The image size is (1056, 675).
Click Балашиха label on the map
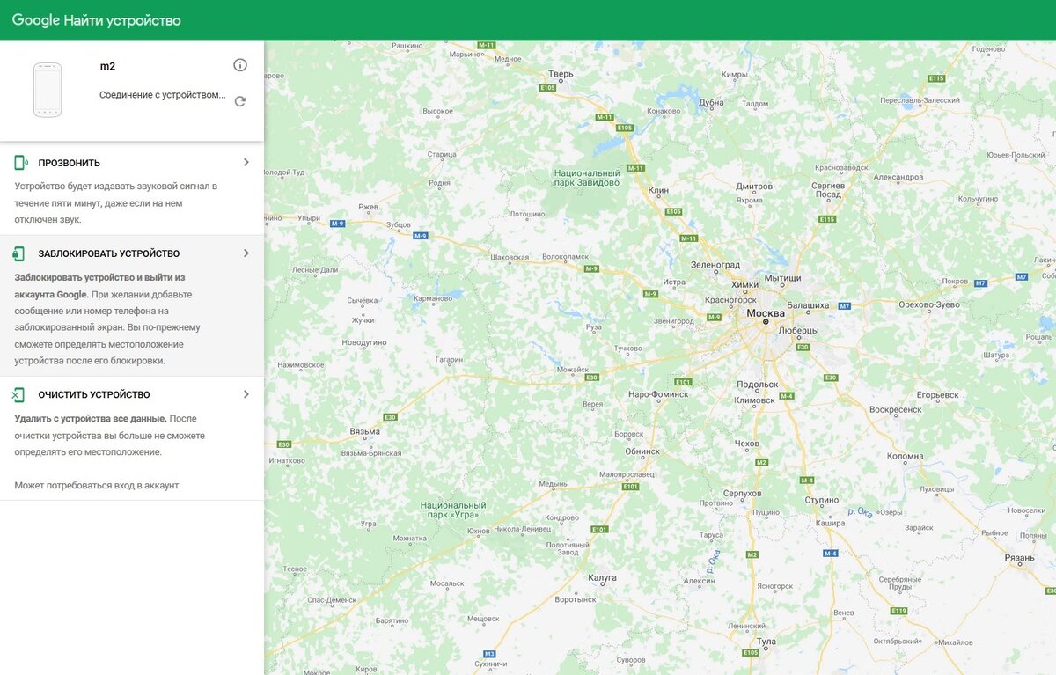click(808, 305)
